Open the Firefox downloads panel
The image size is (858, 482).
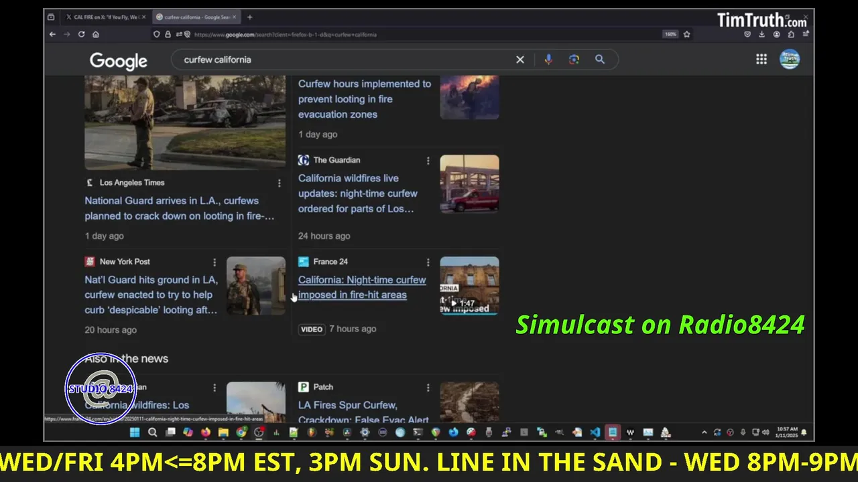click(x=762, y=34)
